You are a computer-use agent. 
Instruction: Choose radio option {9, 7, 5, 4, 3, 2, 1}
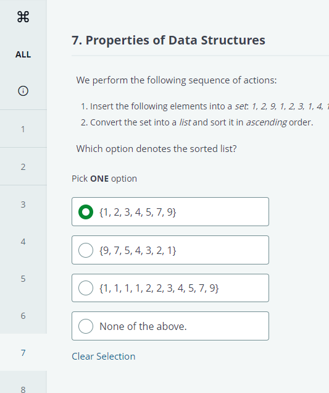point(86,250)
